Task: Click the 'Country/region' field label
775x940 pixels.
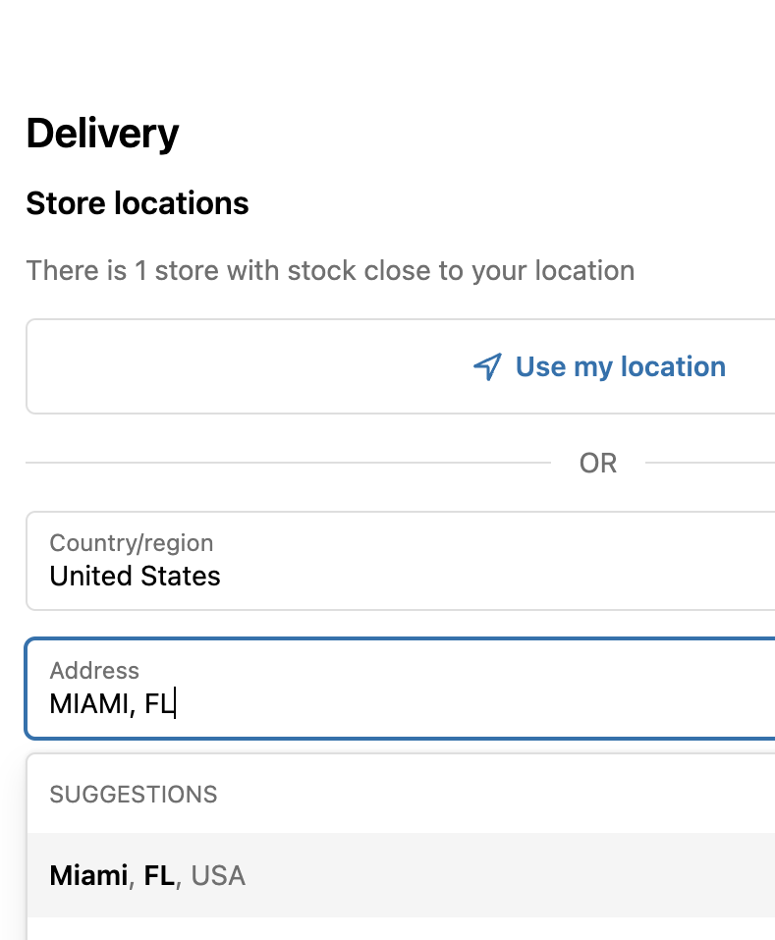Action: (132, 542)
